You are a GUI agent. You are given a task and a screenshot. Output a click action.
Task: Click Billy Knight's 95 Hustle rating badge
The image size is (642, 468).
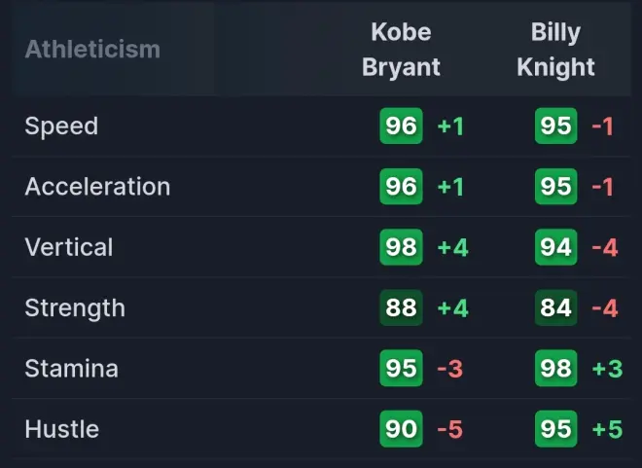pos(555,429)
